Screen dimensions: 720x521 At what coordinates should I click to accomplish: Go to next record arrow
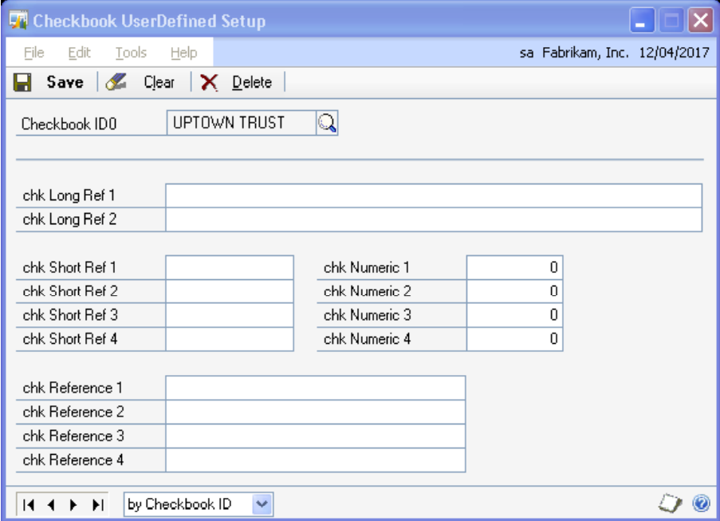[x=73, y=503]
